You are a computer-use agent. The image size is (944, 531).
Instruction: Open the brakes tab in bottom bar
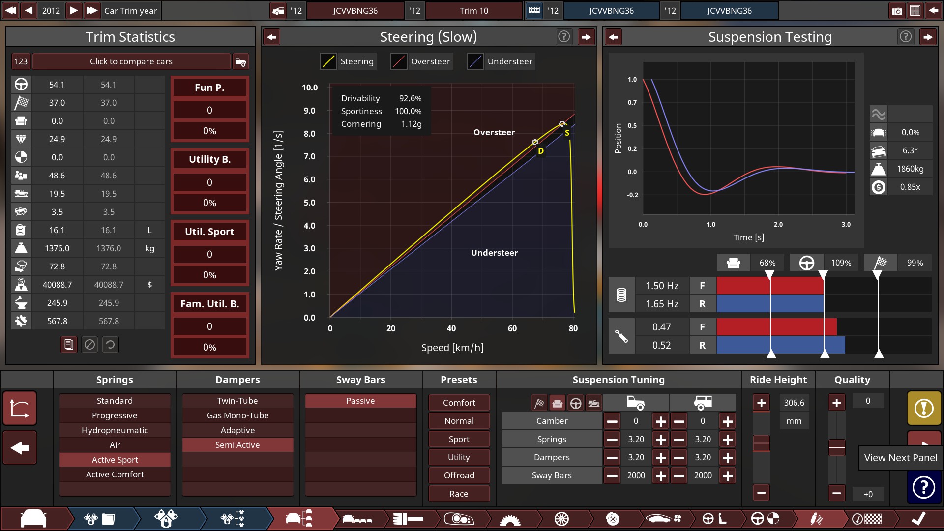[x=612, y=519]
